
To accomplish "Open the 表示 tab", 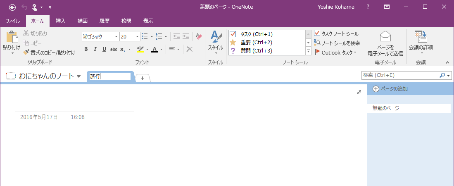I will 148,21.
